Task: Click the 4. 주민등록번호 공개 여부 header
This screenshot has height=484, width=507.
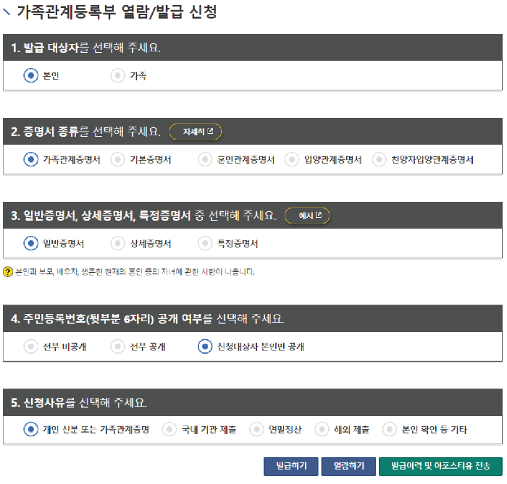Action: [253, 318]
